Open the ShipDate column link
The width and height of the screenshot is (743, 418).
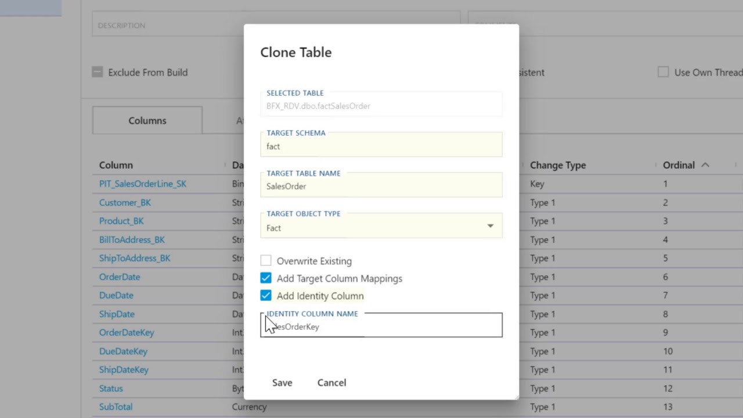117,313
